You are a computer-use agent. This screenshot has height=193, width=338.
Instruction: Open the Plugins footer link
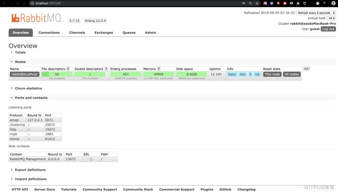coord(207,190)
